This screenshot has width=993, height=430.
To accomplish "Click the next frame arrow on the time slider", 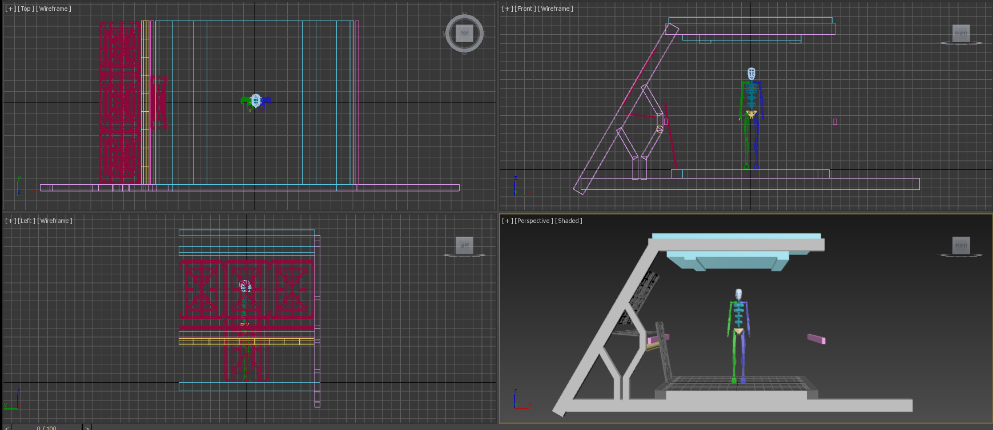I will coord(87,427).
